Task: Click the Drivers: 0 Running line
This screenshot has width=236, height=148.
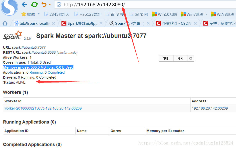Action: point(29,77)
